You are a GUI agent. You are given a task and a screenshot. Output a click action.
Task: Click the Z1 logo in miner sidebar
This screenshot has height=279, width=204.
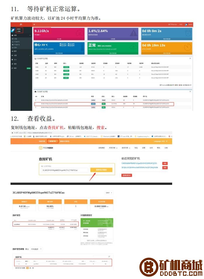coord(21,24)
